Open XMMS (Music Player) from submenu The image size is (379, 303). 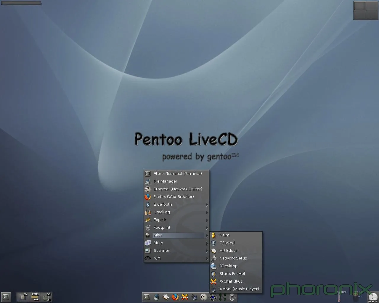click(x=236, y=289)
